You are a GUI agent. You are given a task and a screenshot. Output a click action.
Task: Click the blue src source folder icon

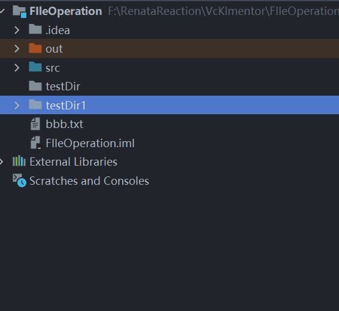click(35, 67)
